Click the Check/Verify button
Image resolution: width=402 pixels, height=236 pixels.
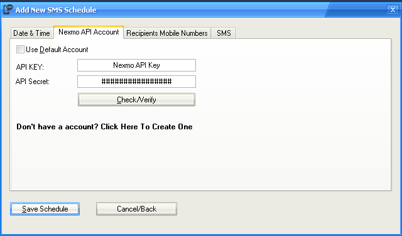[x=137, y=99]
